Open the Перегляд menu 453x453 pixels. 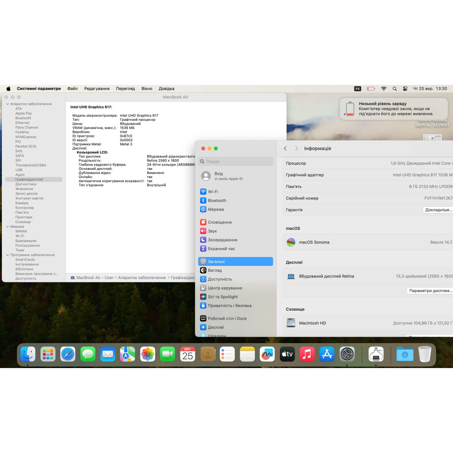(125, 89)
